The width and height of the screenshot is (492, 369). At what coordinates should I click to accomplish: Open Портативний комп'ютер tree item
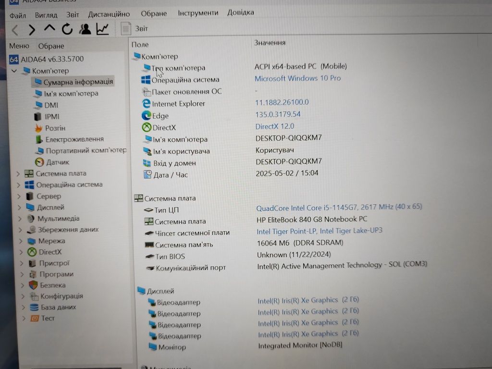81,150
